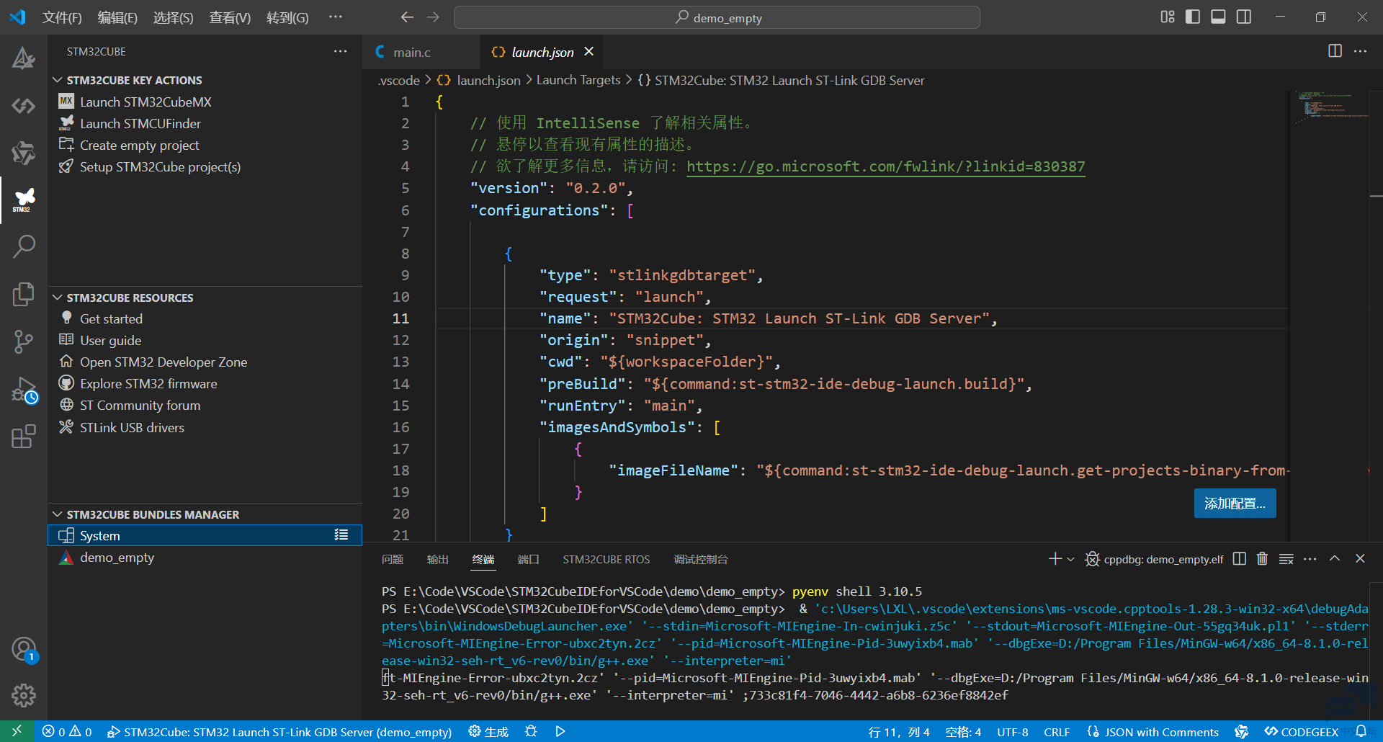Screen dimensions: 1383x742
Task: Toggle the secondary side bar visibility
Action: coord(1243,17)
